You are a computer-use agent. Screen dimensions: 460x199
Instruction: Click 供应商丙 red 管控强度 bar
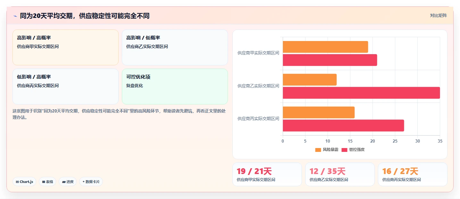[343, 126]
